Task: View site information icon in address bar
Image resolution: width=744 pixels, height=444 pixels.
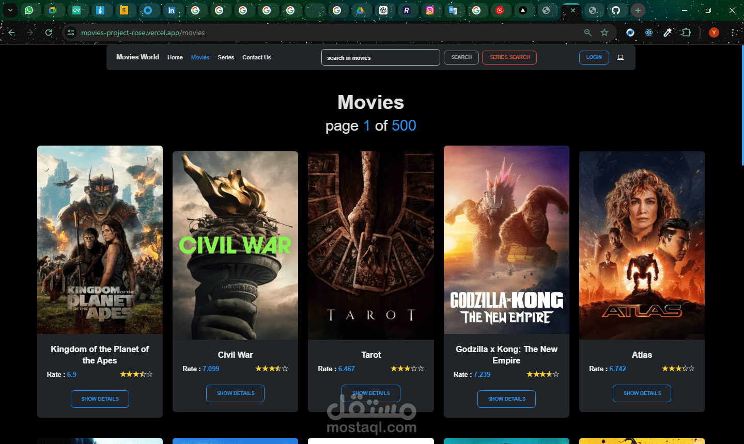Action: pyautogui.click(x=71, y=33)
